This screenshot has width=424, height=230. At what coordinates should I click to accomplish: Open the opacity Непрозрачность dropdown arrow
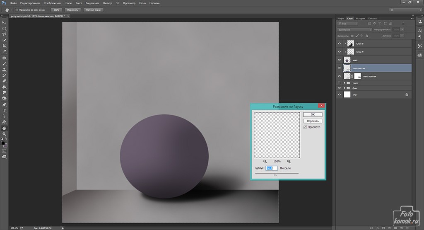[402, 29]
